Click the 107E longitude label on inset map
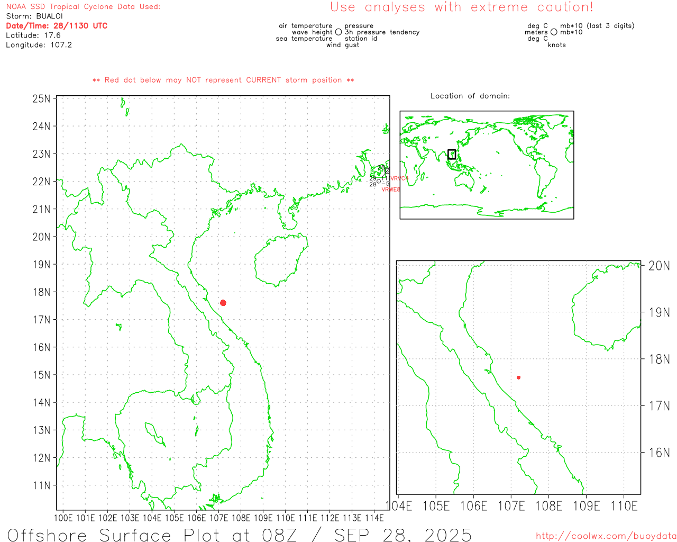This screenshot has height=542, width=677. (511, 506)
